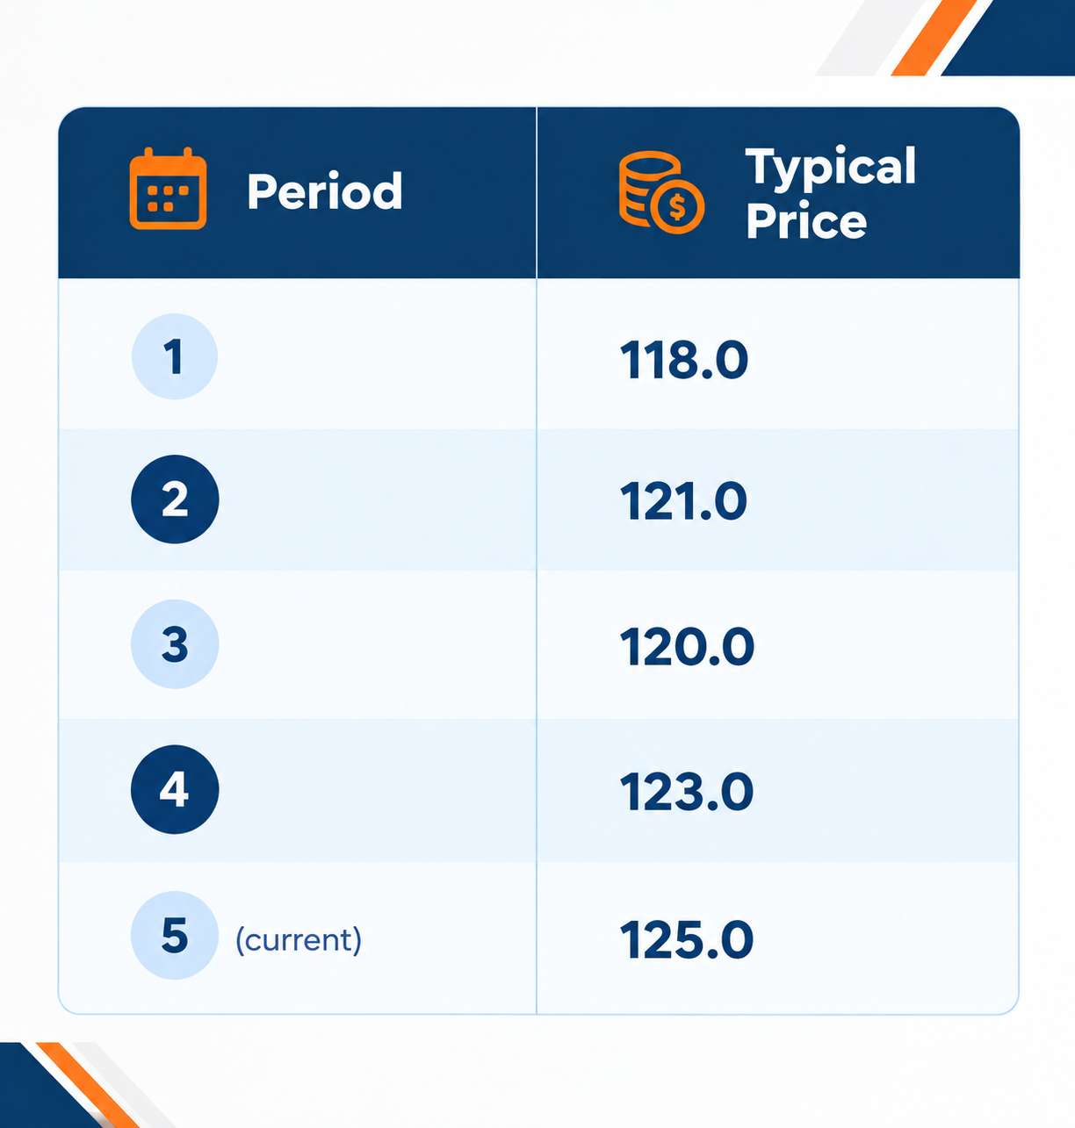
Task: Click the orange stripe in bottom-left corner decoration
Action: pos(86,1085)
